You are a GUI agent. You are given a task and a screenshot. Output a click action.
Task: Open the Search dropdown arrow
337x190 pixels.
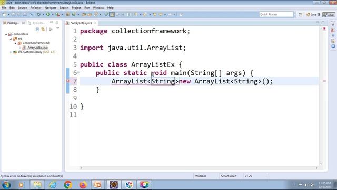(101, 14)
